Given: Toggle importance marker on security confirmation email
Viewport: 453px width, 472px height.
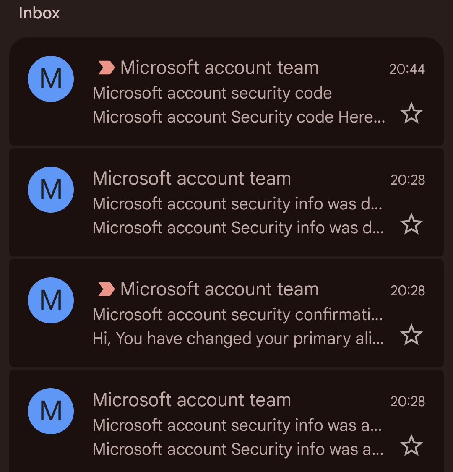Looking at the screenshot, I should click(x=106, y=289).
